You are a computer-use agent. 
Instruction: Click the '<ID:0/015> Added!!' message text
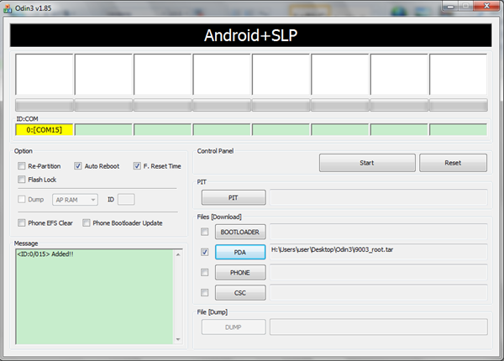(45, 254)
